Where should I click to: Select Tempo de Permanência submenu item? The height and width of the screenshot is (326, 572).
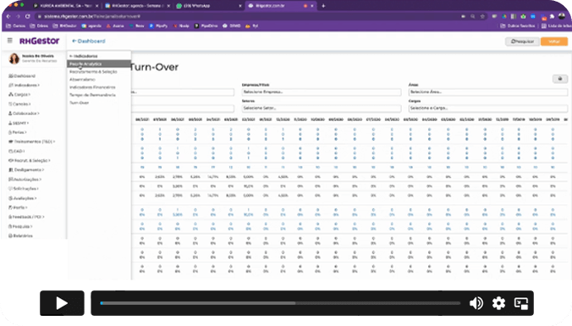point(92,95)
